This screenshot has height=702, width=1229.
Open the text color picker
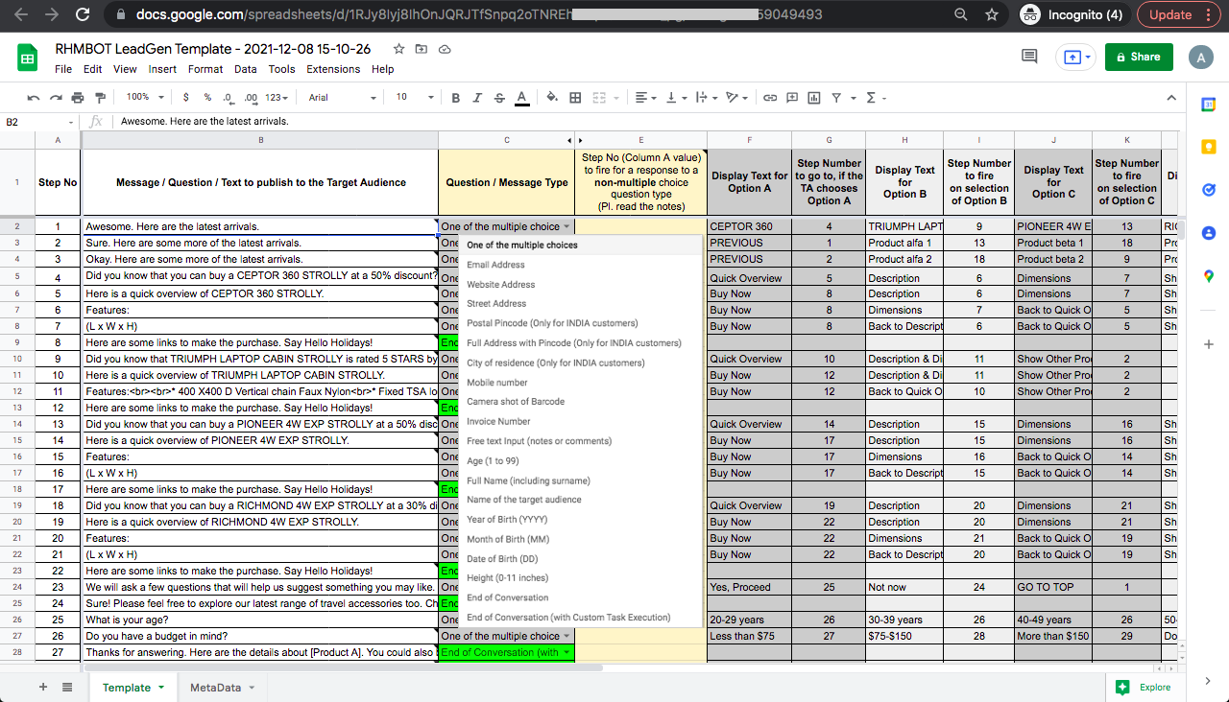tap(521, 97)
